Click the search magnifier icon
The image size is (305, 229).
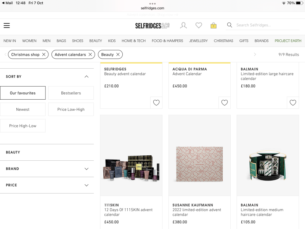coord(230,25)
